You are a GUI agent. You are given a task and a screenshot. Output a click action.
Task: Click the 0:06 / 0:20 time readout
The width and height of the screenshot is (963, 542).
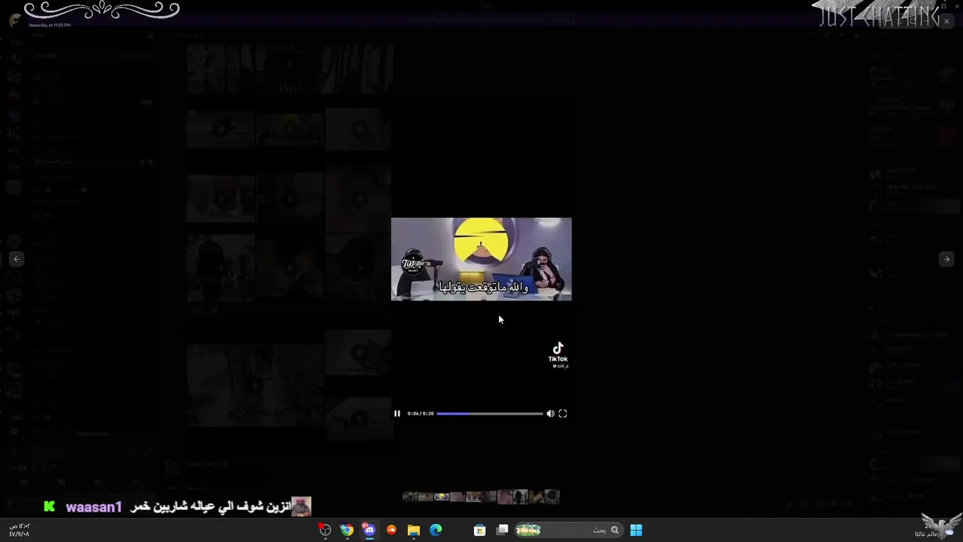click(421, 413)
